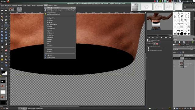Screen dimensions: 195x110
Task: Select the first flip direction radio button
Action: (148, 48)
